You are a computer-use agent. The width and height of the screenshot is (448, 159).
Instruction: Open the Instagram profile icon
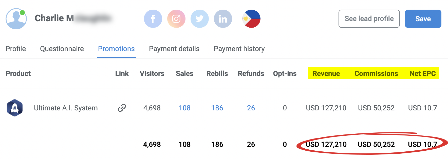click(176, 19)
